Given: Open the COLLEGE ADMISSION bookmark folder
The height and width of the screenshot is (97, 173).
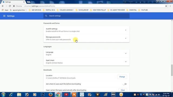Looking at the screenshot, I should click(x=65, y=10).
